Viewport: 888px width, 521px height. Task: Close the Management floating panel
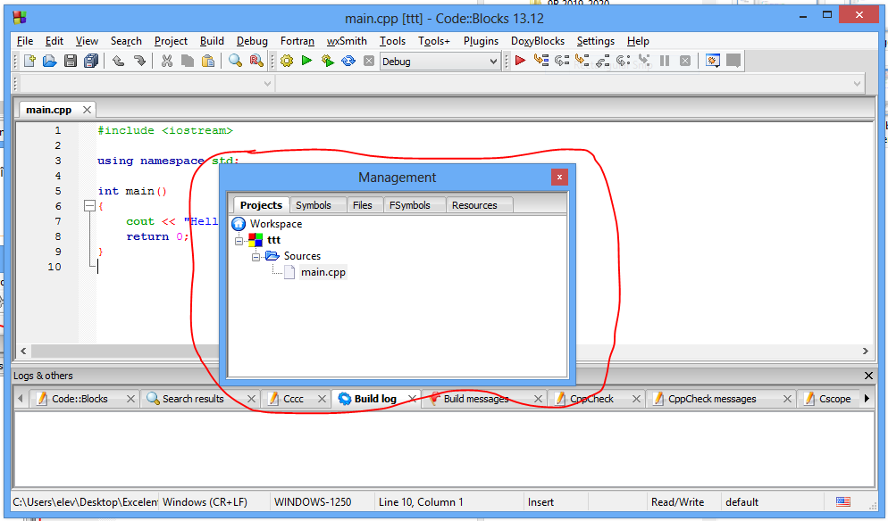click(559, 177)
